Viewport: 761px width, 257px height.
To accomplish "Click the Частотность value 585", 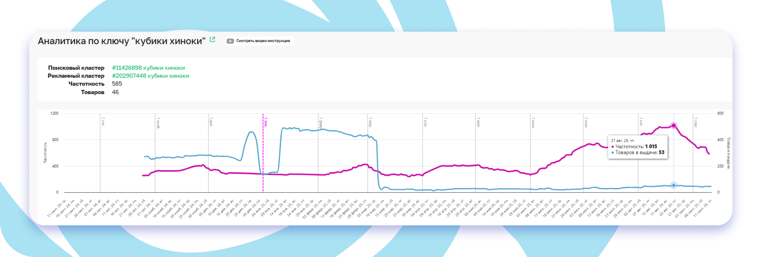I will pyautogui.click(x=117, y=84).
